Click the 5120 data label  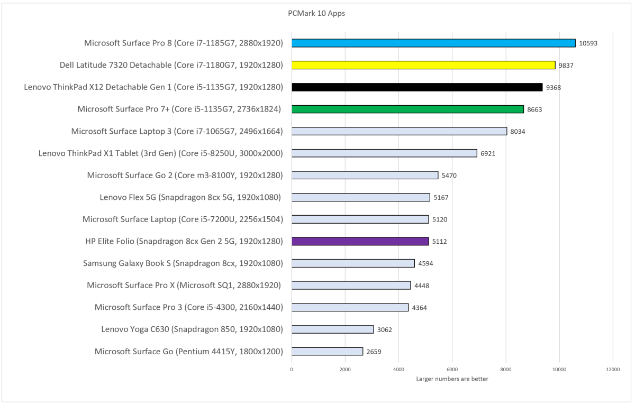click(x=440, y=219)
